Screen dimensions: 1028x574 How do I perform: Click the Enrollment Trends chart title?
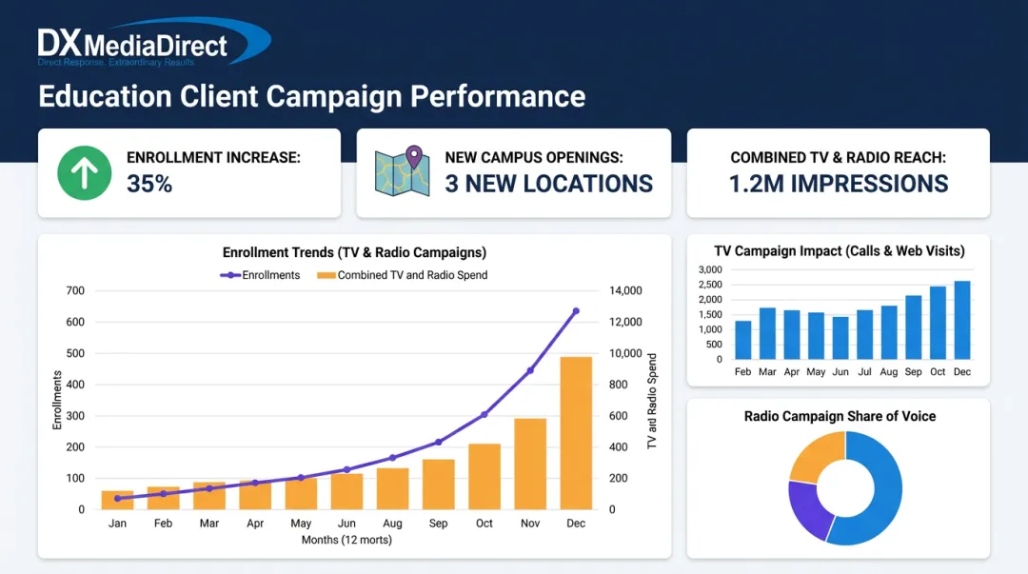(x=354, y=252)
